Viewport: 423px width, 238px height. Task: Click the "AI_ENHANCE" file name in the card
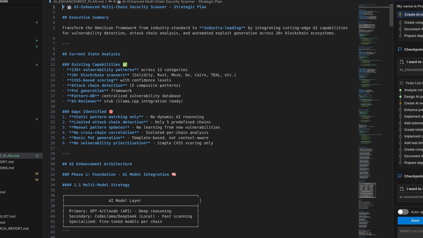pyautogui.click(x=411, y=70)
